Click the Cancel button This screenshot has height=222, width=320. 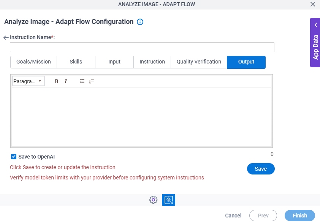pyautogui.click(x=233, y=216)
